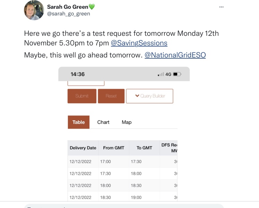Switch to the Chart tab
The image size is (259, 208).
point(103,122)
